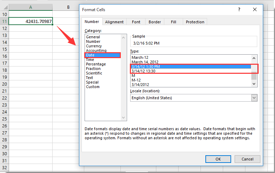
Task: Select the Fill tab
Action: point(173,22)
